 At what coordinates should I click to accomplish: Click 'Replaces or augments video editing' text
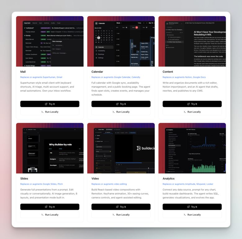coord(109,184)
